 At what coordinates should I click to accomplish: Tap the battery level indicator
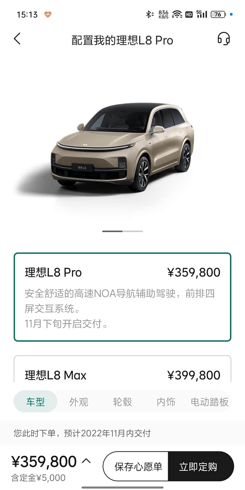[218, 14]
